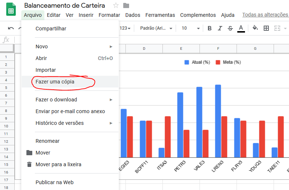Image resolution: width=289 pixels, height=190 pixels.
Task: Expand the Histórico de versões submenu
Action: coord(111,123)
